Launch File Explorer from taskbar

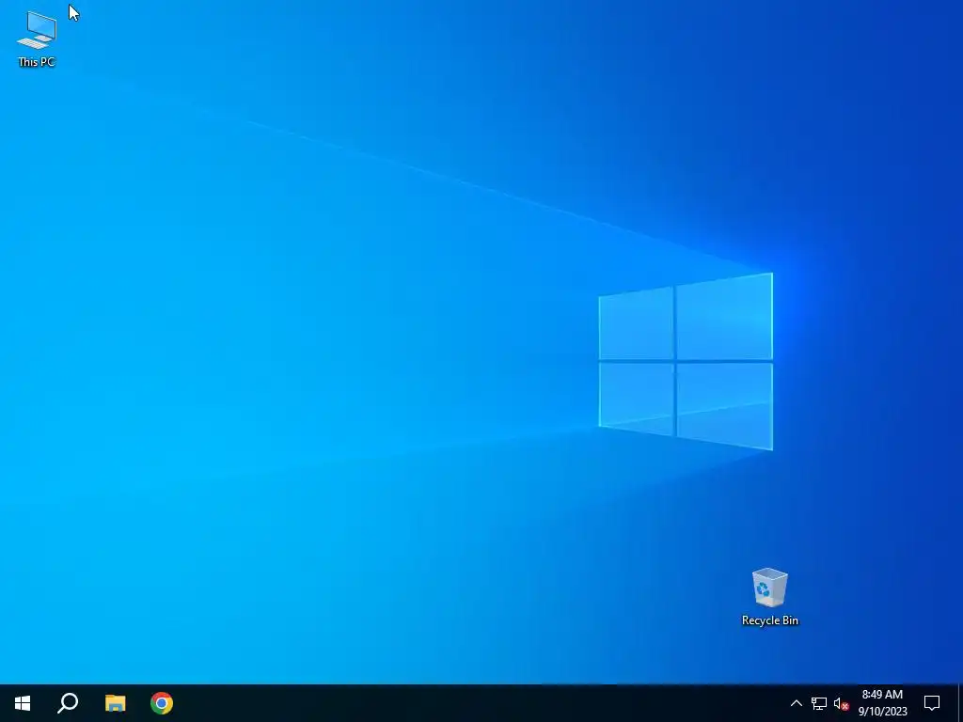click(x=115, y=703)
